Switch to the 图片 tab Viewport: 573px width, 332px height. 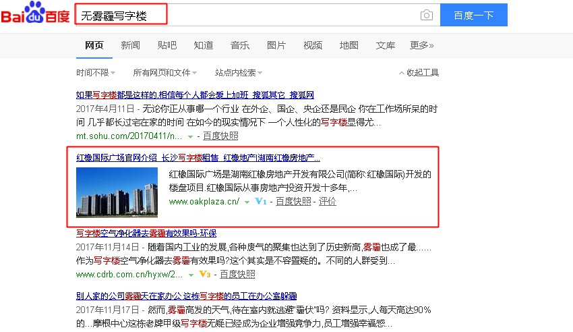[276, 45]
